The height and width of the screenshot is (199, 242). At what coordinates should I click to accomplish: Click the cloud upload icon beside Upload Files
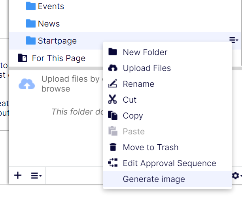(113, 68)
